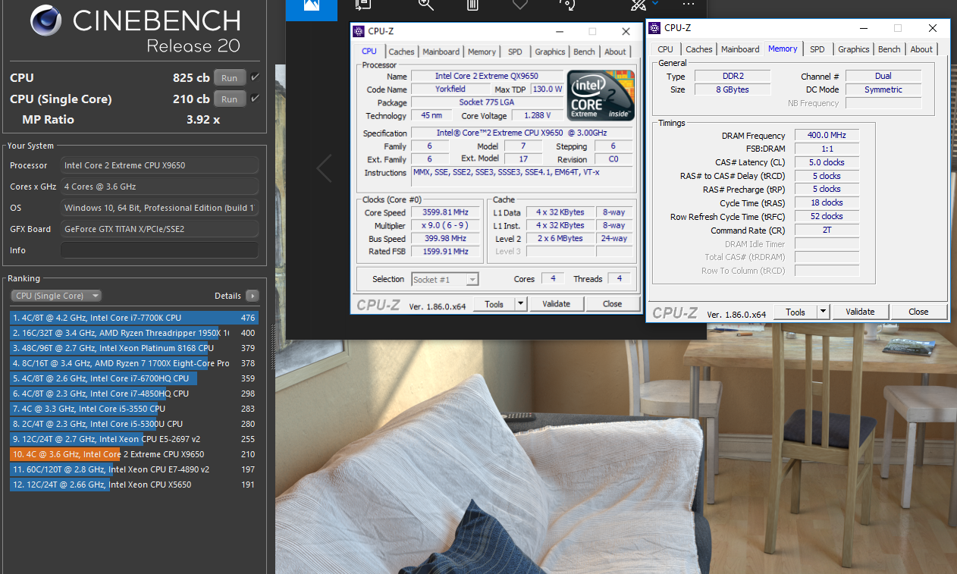Image resolution: width=957 pixels, height=574 pixels.
Task: Switch to SPD tab in left CPU-Z window
Action: [515, 52]
